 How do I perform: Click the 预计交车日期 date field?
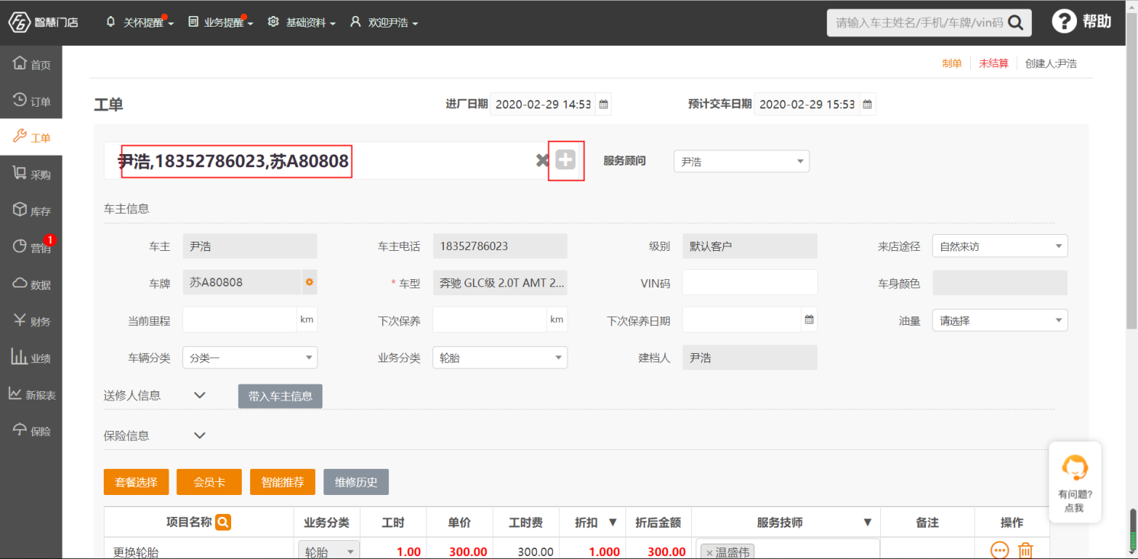[x=807, y=104]
